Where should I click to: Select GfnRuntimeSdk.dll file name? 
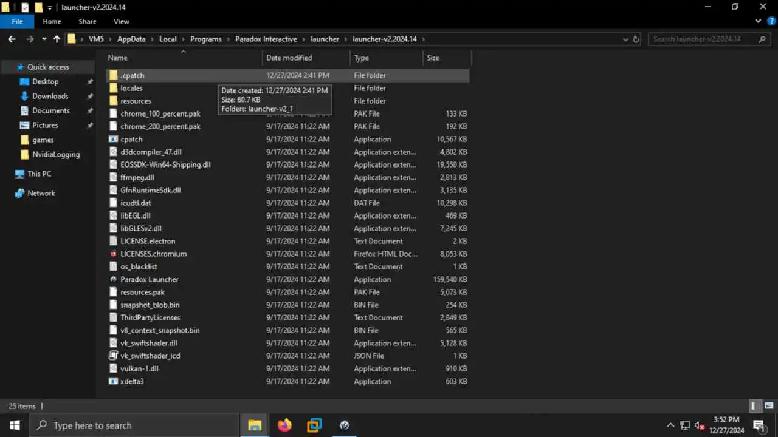[x=151, y=190]
